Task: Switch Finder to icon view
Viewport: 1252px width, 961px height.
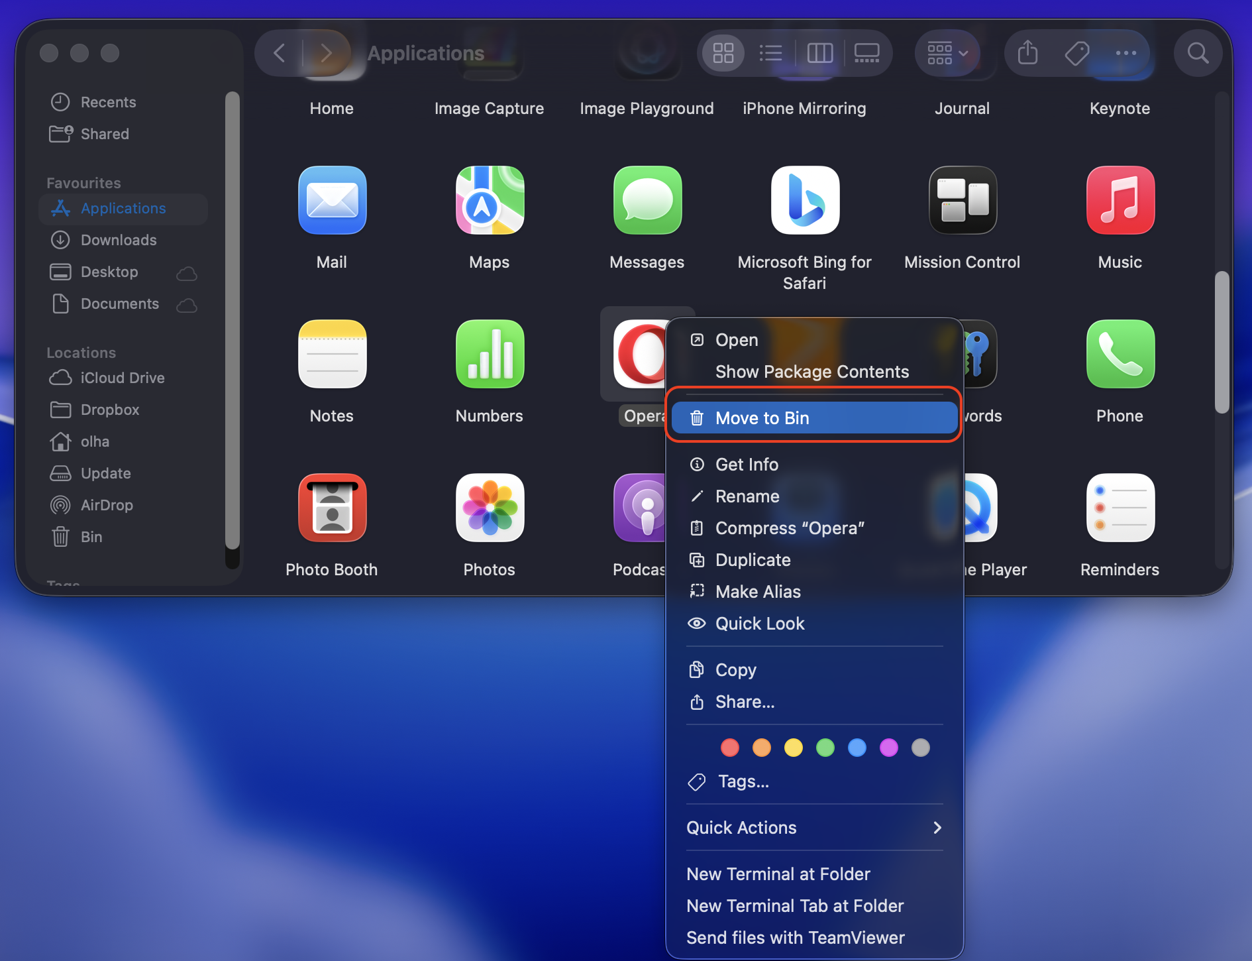Action: pos(723,53)
